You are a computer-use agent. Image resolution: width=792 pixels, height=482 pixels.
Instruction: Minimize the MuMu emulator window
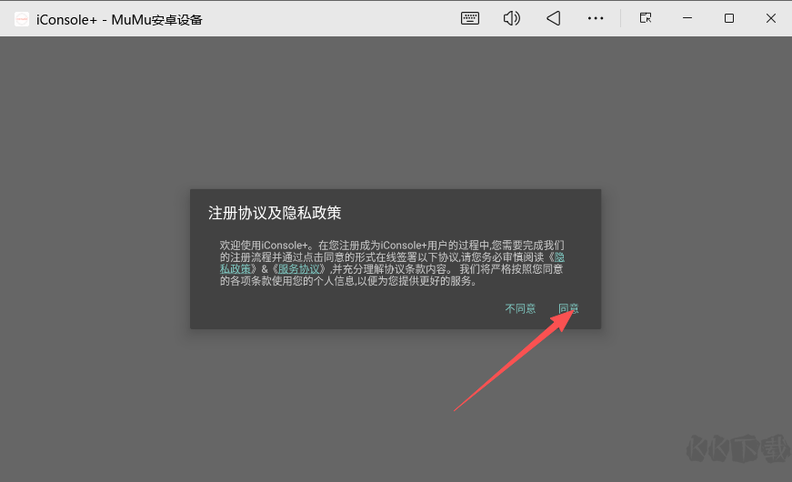tap(687, 19)
